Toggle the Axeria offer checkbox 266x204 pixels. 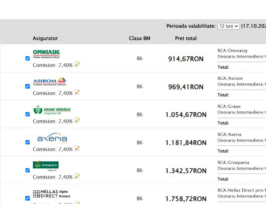[28, 142]
